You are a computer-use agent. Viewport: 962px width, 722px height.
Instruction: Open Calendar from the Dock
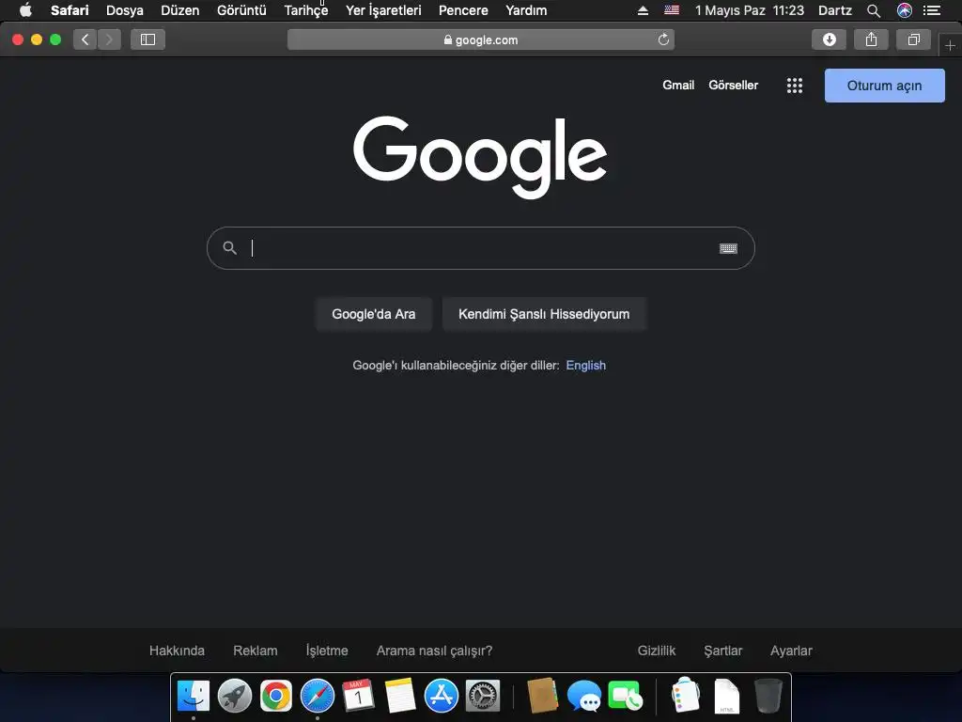[358, 697]
